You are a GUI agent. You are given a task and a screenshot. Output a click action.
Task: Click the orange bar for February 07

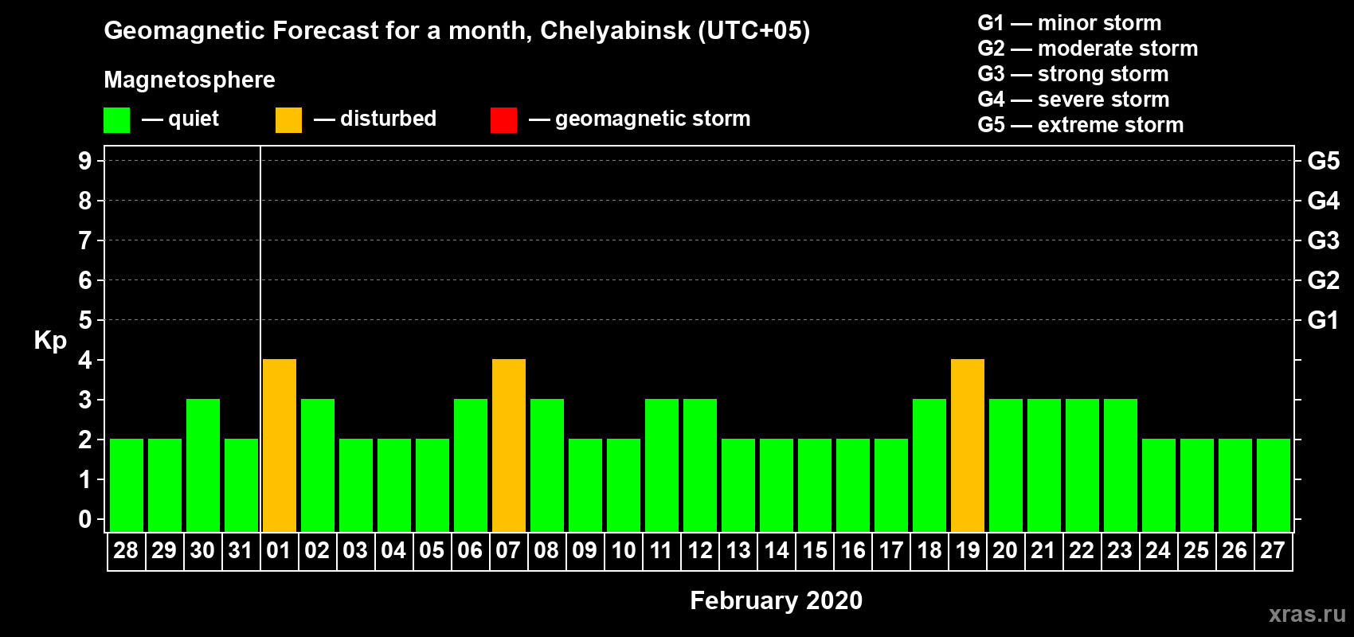click(509, 445)
